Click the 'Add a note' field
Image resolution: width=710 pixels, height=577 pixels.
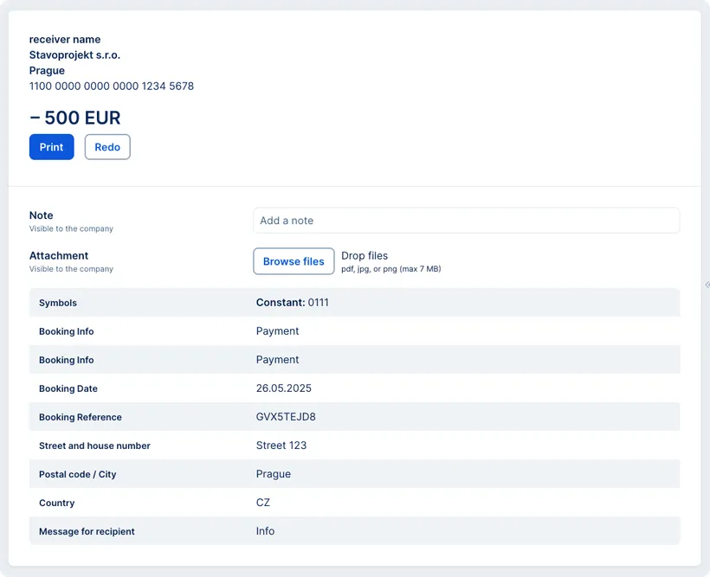(x=466, y=220)
